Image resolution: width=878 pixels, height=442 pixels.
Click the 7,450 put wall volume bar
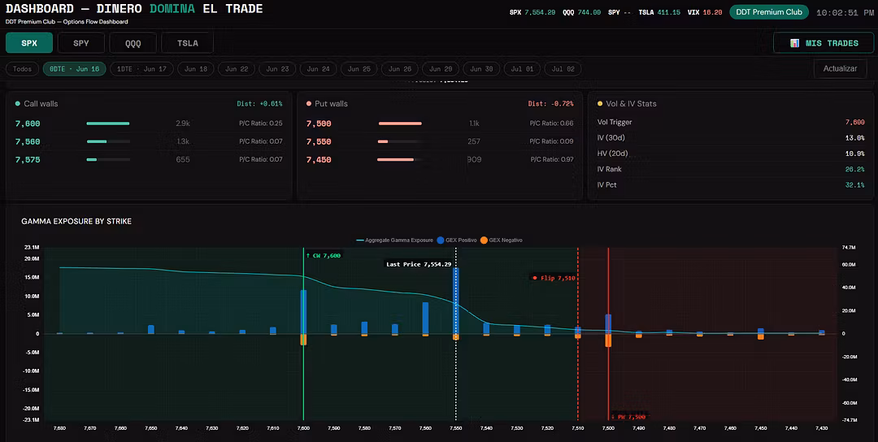click(x=400, y=159)
